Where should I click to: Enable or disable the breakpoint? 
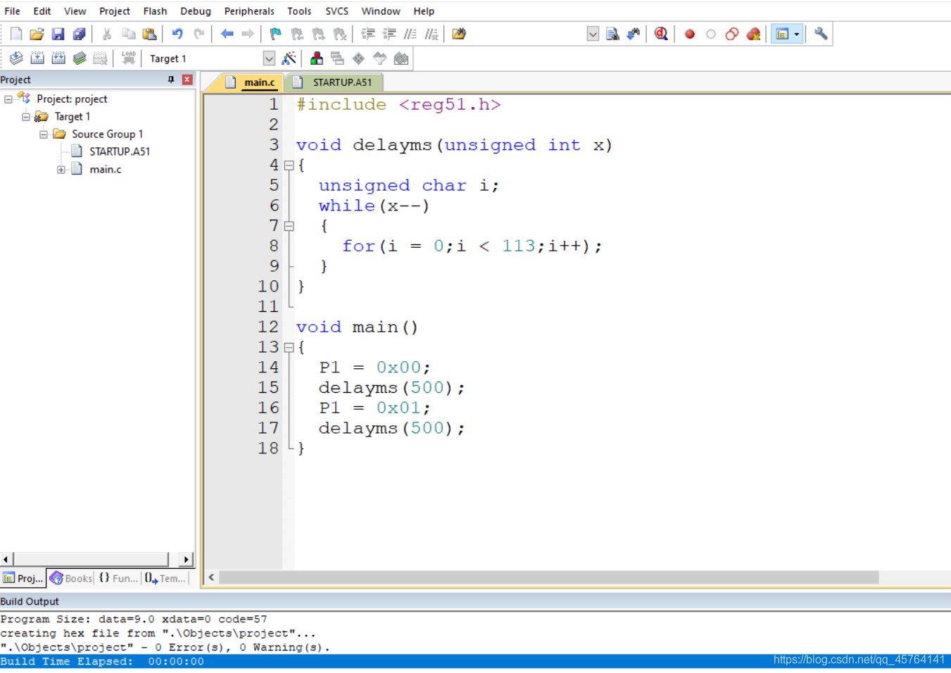711,34
